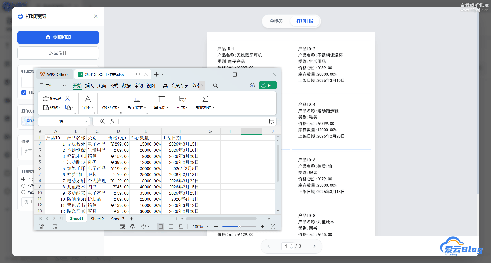The height and width of the screenshot is (263, 491).
Task: Click the cloud upload icon
Action: click(x=252, y=86)
